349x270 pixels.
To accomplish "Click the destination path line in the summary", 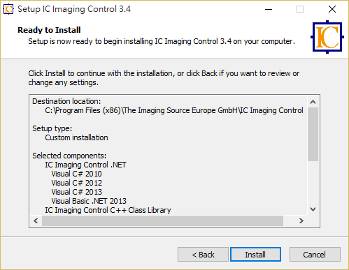I will [174, 110].
